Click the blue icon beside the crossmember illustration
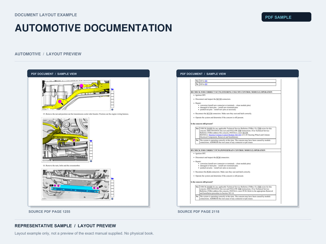Screen dimensions: 326x244 click(112, 178)
